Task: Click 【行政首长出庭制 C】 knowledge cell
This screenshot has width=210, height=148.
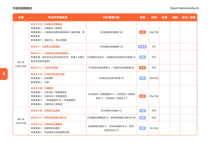Action: 111,111
